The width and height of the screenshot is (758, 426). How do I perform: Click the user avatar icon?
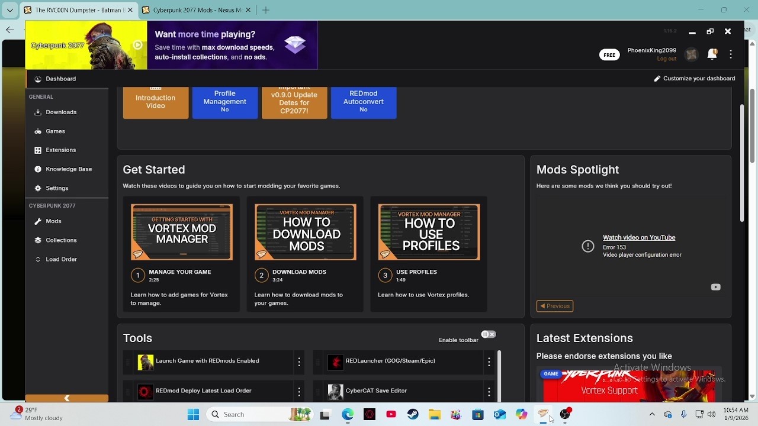[x=691, y=54]
